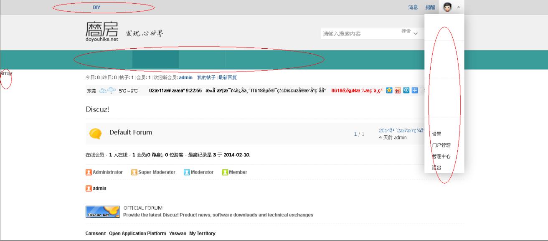Choose 退出 to log out

(x=436, y=168)
